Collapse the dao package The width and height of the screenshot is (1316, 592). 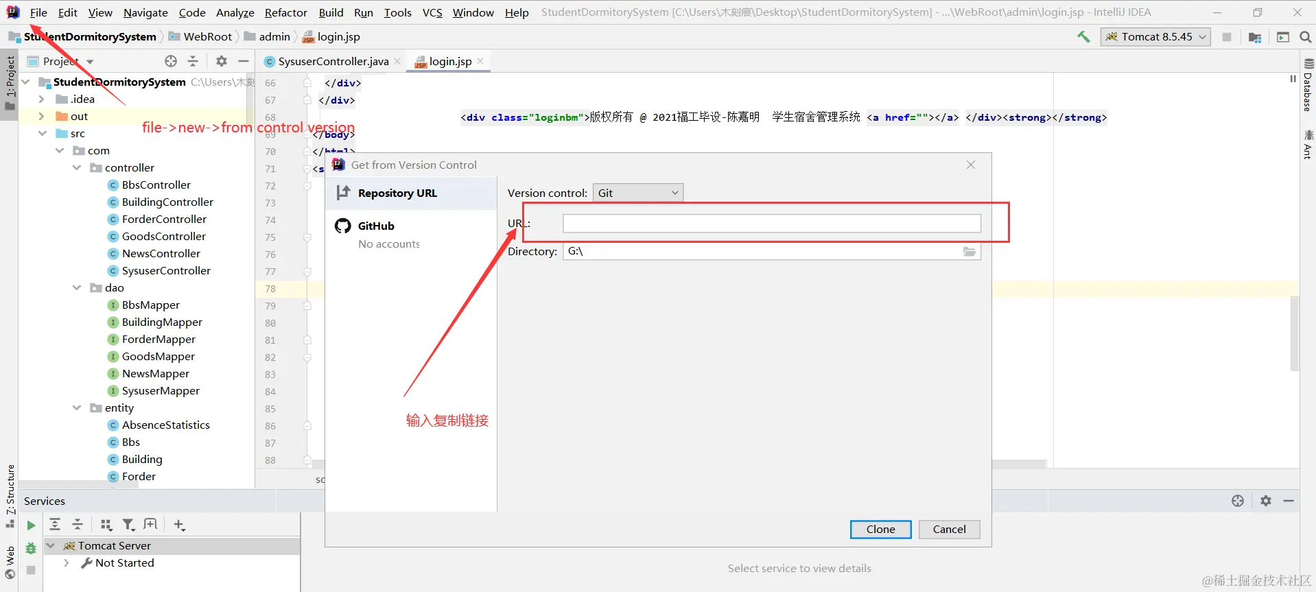point(77,287)
